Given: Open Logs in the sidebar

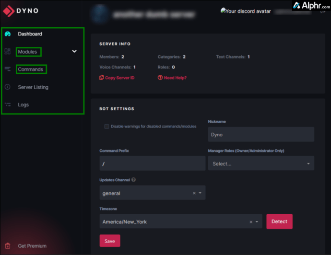Looking at the screenshot, I should click(23, 104).
